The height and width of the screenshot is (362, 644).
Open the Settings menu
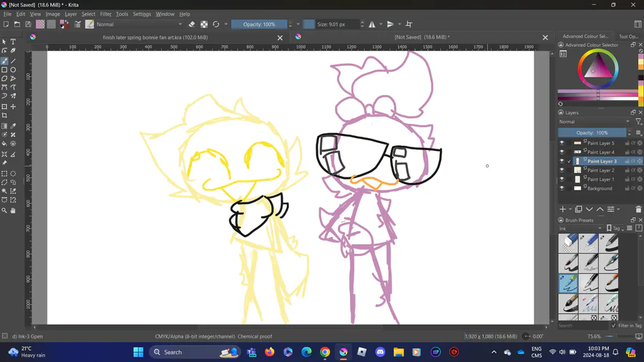pos(142,14)
